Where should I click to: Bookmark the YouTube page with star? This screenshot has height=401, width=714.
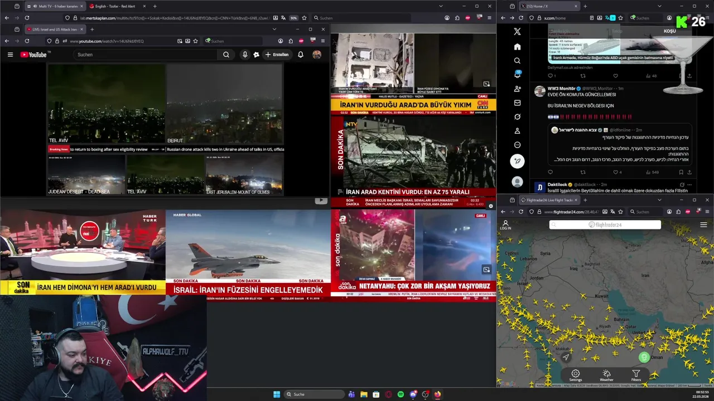(195, 41)
